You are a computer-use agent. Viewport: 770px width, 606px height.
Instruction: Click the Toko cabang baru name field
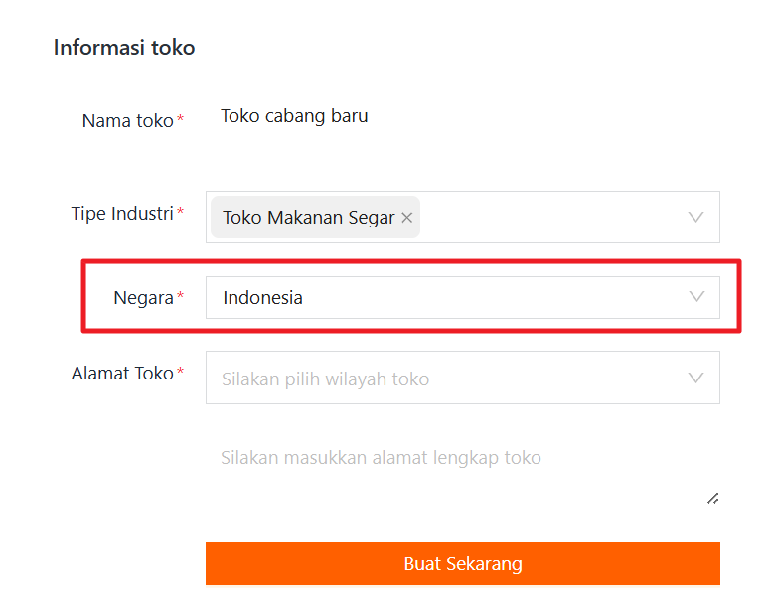click(x=294, y=116)
